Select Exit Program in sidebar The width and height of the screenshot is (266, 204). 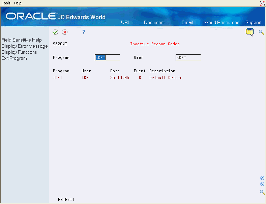pos(14,58)
